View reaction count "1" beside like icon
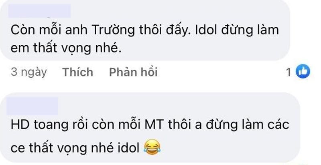Image resolution: width=321 pixels, height=165 pixels. [288, 72]
